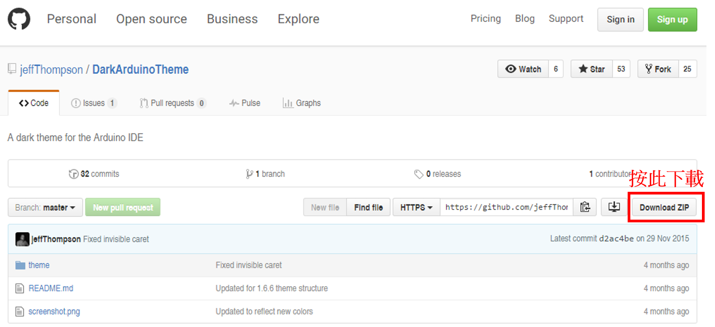715x327 pixels.
Task: Open the theme folder
Action: coord(39,265)
